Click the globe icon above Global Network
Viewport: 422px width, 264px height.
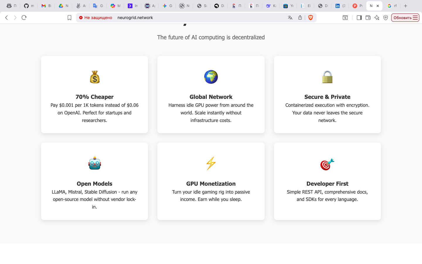[211, 77]
